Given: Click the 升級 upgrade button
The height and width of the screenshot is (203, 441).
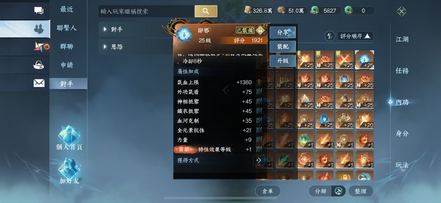Looking at the screenshot, I should [x=283, y=60].
